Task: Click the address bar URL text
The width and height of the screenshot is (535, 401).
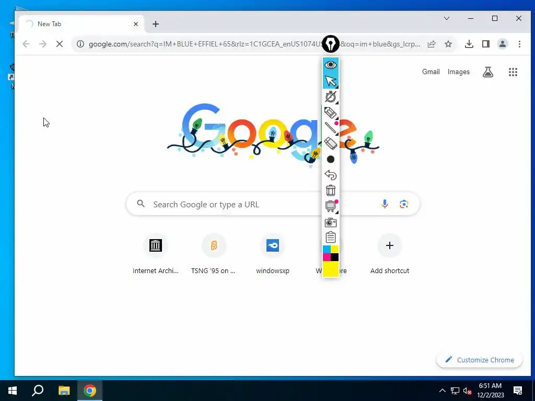Action: [254, 44]
